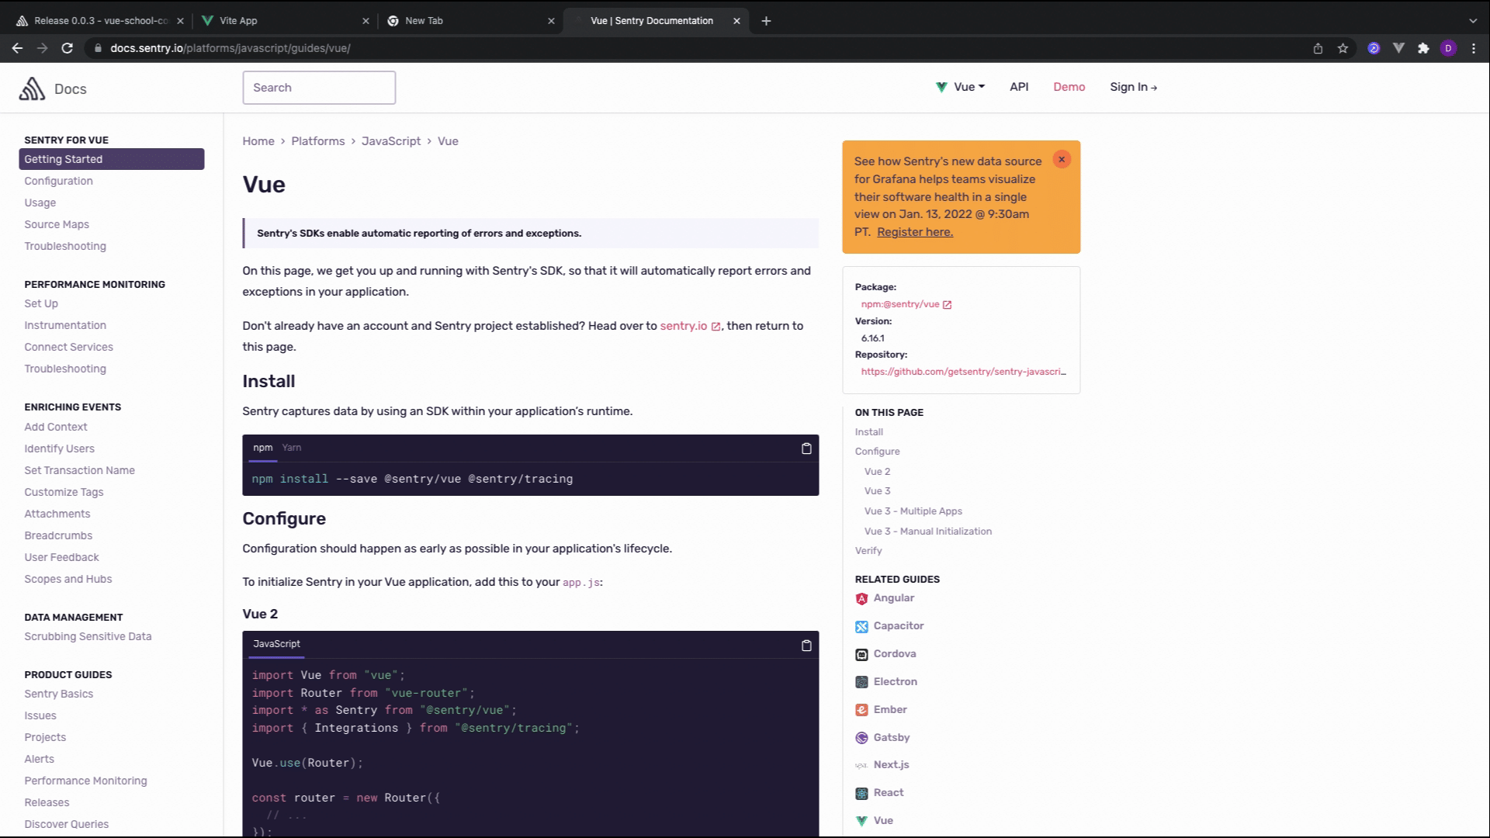The height and width of the screenshot is (838, 1490).
Task: Click the React guide icon
Action: pyautogui.click(x=861, y=794)
